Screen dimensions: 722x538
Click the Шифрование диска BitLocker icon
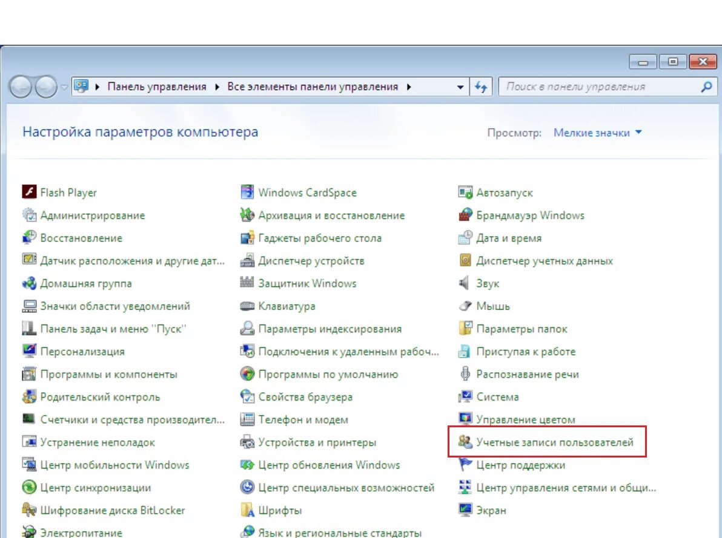point(29,510)
